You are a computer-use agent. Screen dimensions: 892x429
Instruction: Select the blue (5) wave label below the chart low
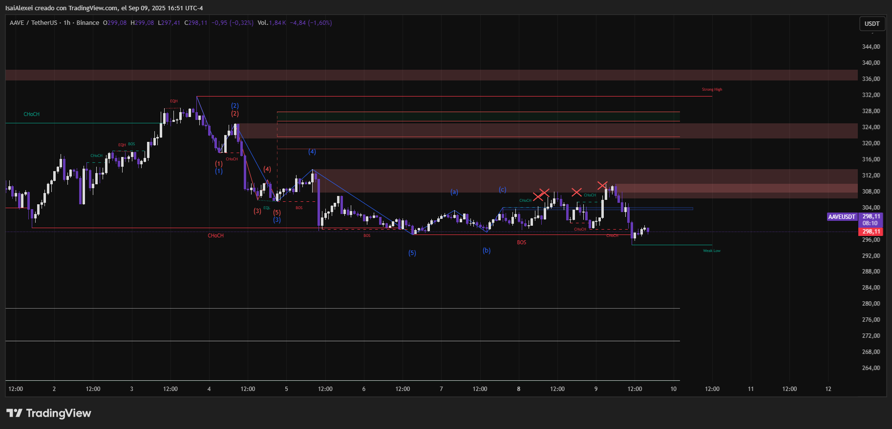[x=412, y=253]
